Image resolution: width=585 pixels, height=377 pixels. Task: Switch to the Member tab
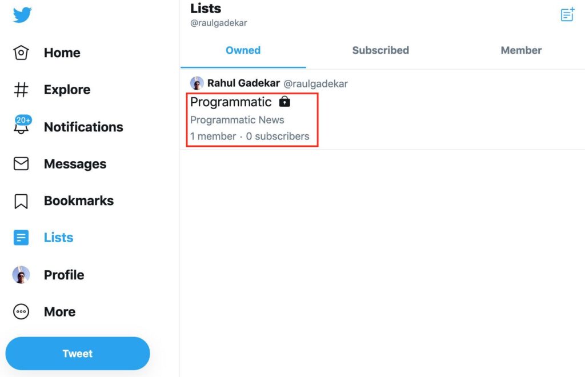(520, 50)
